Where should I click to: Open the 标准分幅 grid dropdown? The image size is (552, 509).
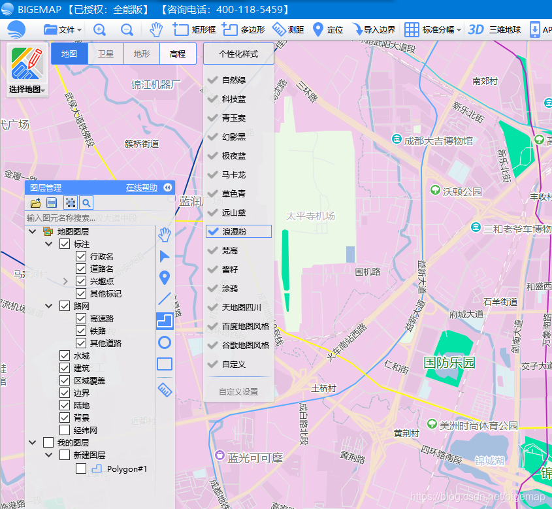click(432, 30)
